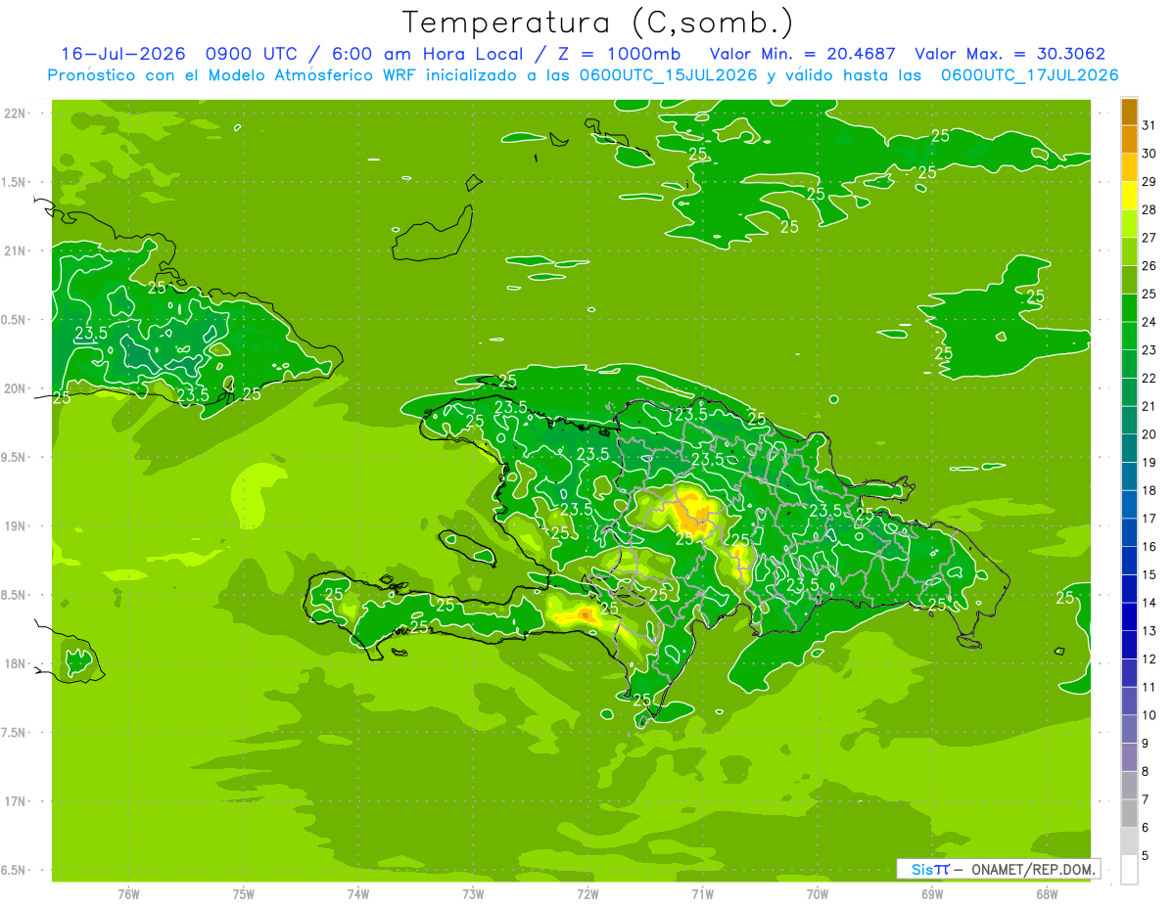Image resolution: width=1175 pixels, height=907 pixels.
Task: Click the "9.5N" latitude axis label
Action: (x=15, y=457)
